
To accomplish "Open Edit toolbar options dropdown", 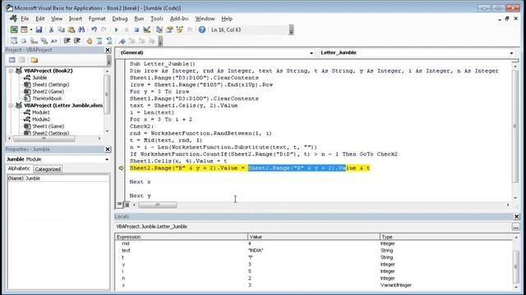I will (x=160, y=41).
